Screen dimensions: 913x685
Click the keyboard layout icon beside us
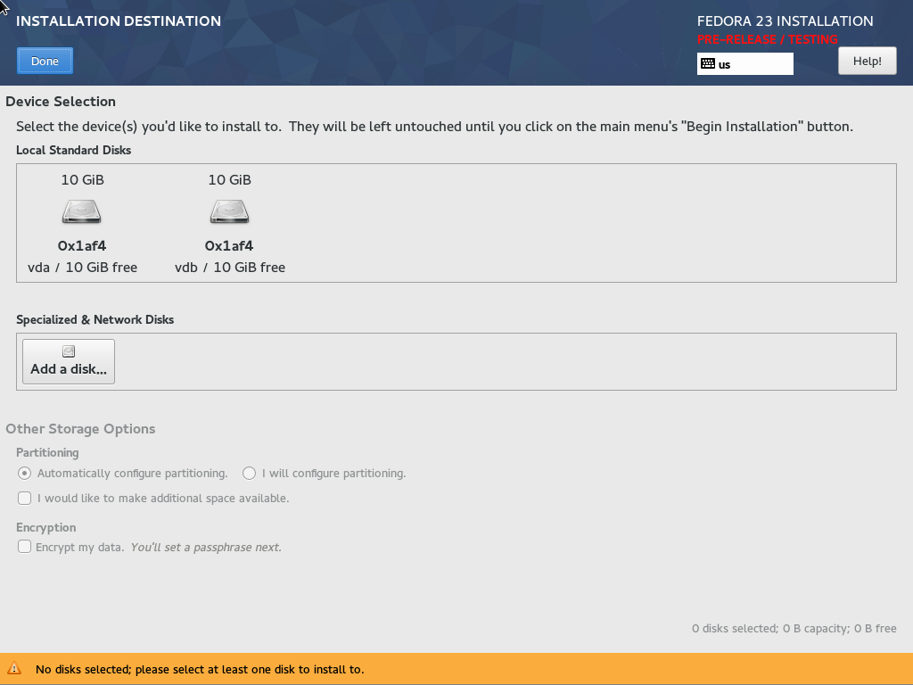pos(707,63)
